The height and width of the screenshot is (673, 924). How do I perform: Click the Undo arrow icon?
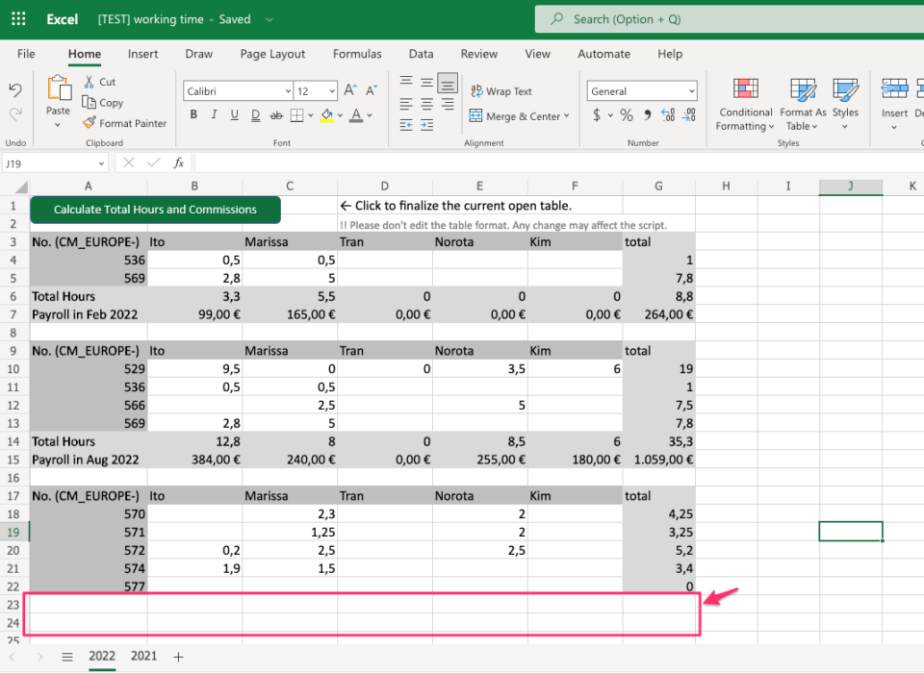pos(15,90)
